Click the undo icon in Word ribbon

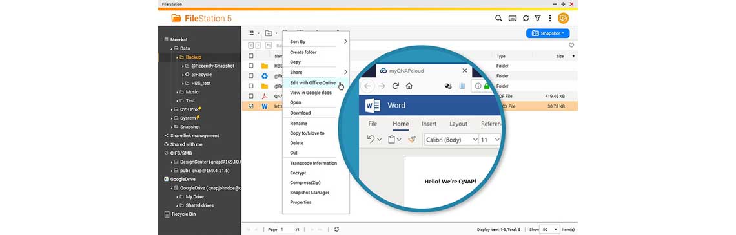tap(371, 140)
